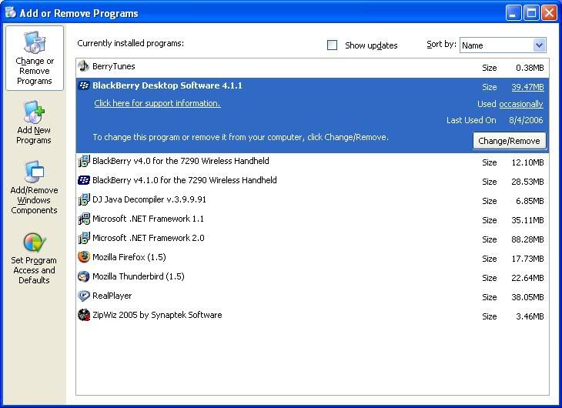Click the .NET Framework 2.0 icon

(84, 238)
